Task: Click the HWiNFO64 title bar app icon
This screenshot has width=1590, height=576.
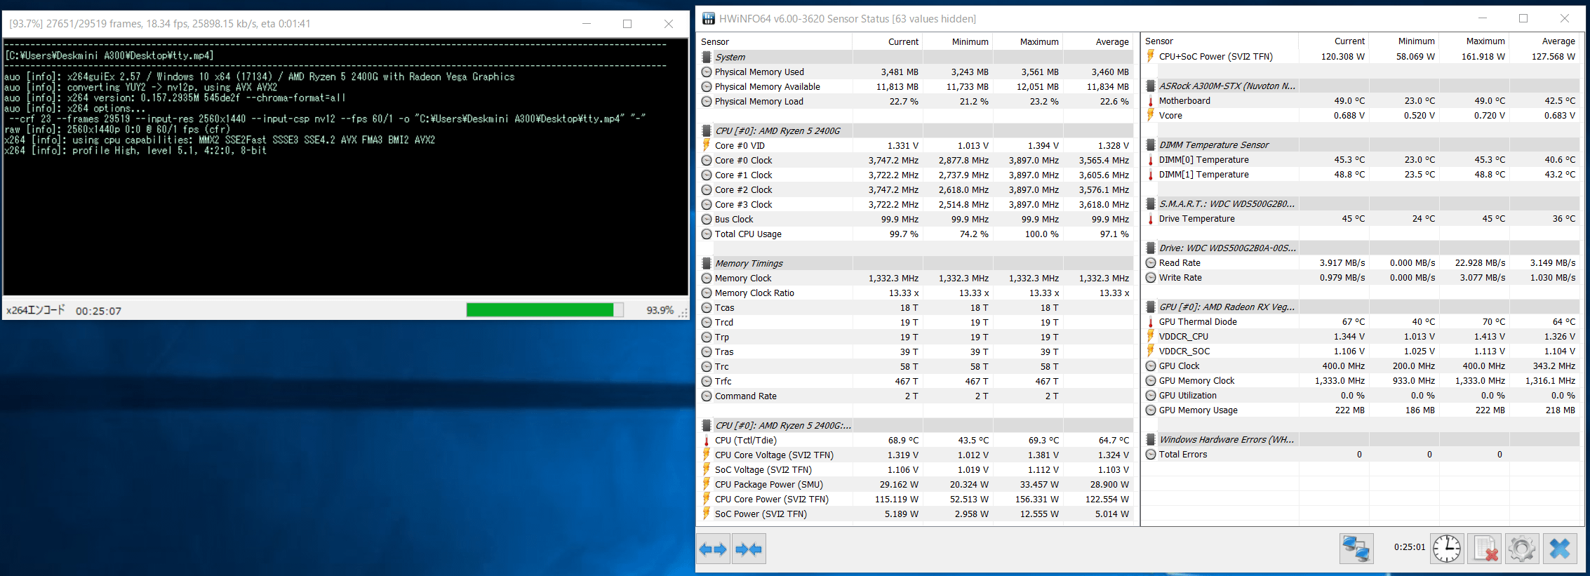Action: click(x=709, y=18)
